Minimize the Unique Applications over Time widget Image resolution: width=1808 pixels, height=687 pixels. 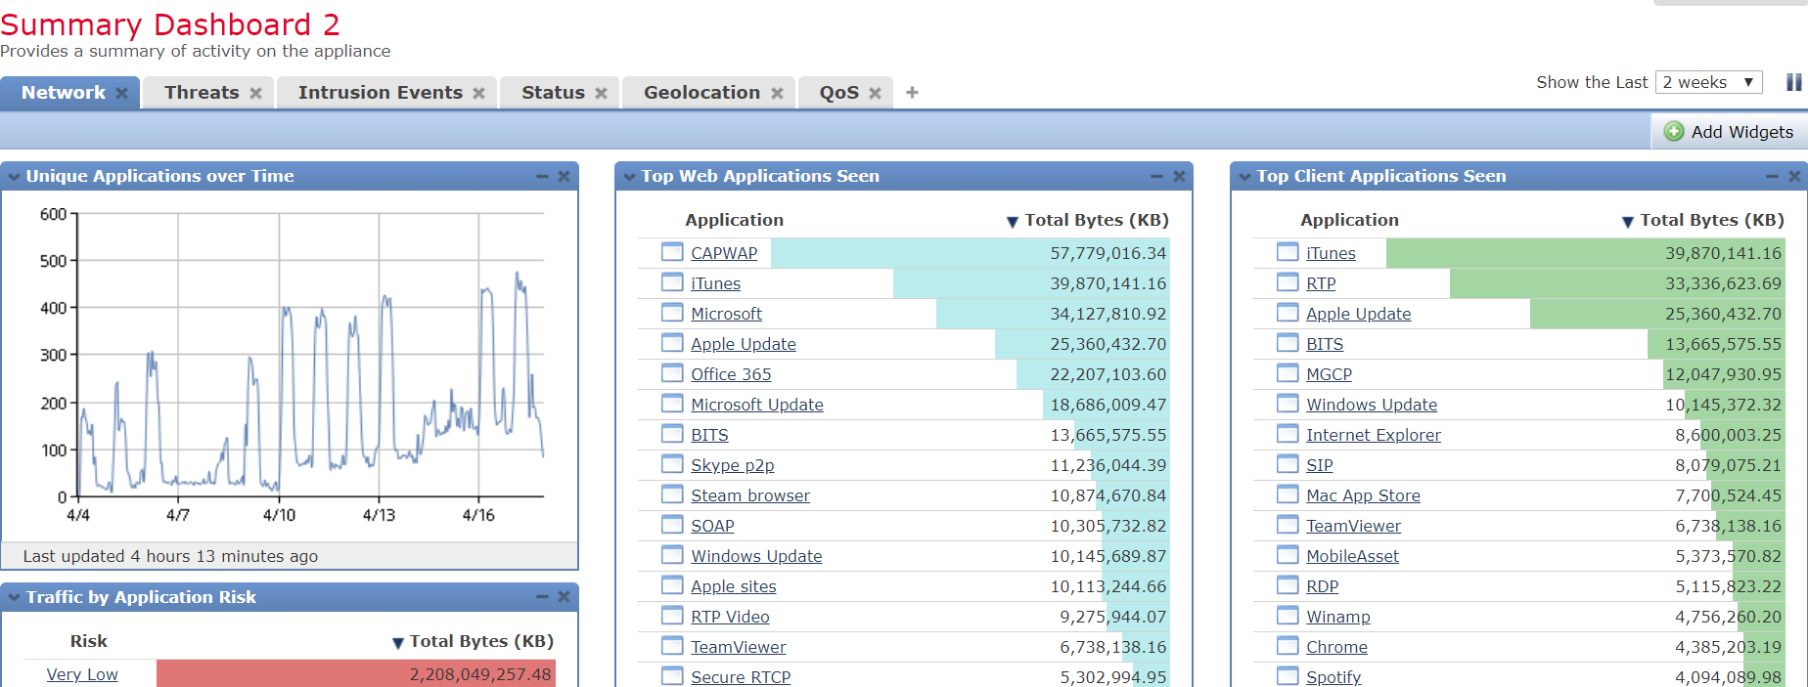[x=542, y=177]
